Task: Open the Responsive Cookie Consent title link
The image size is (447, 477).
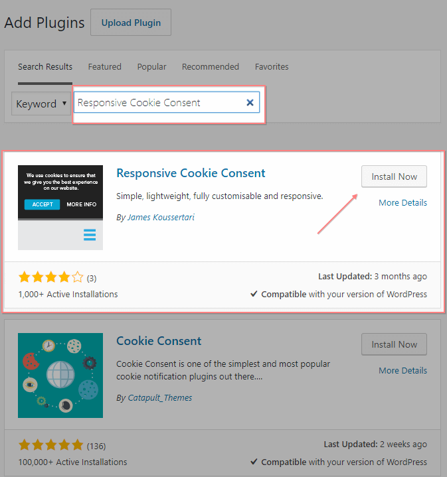Action: point(191,173)
